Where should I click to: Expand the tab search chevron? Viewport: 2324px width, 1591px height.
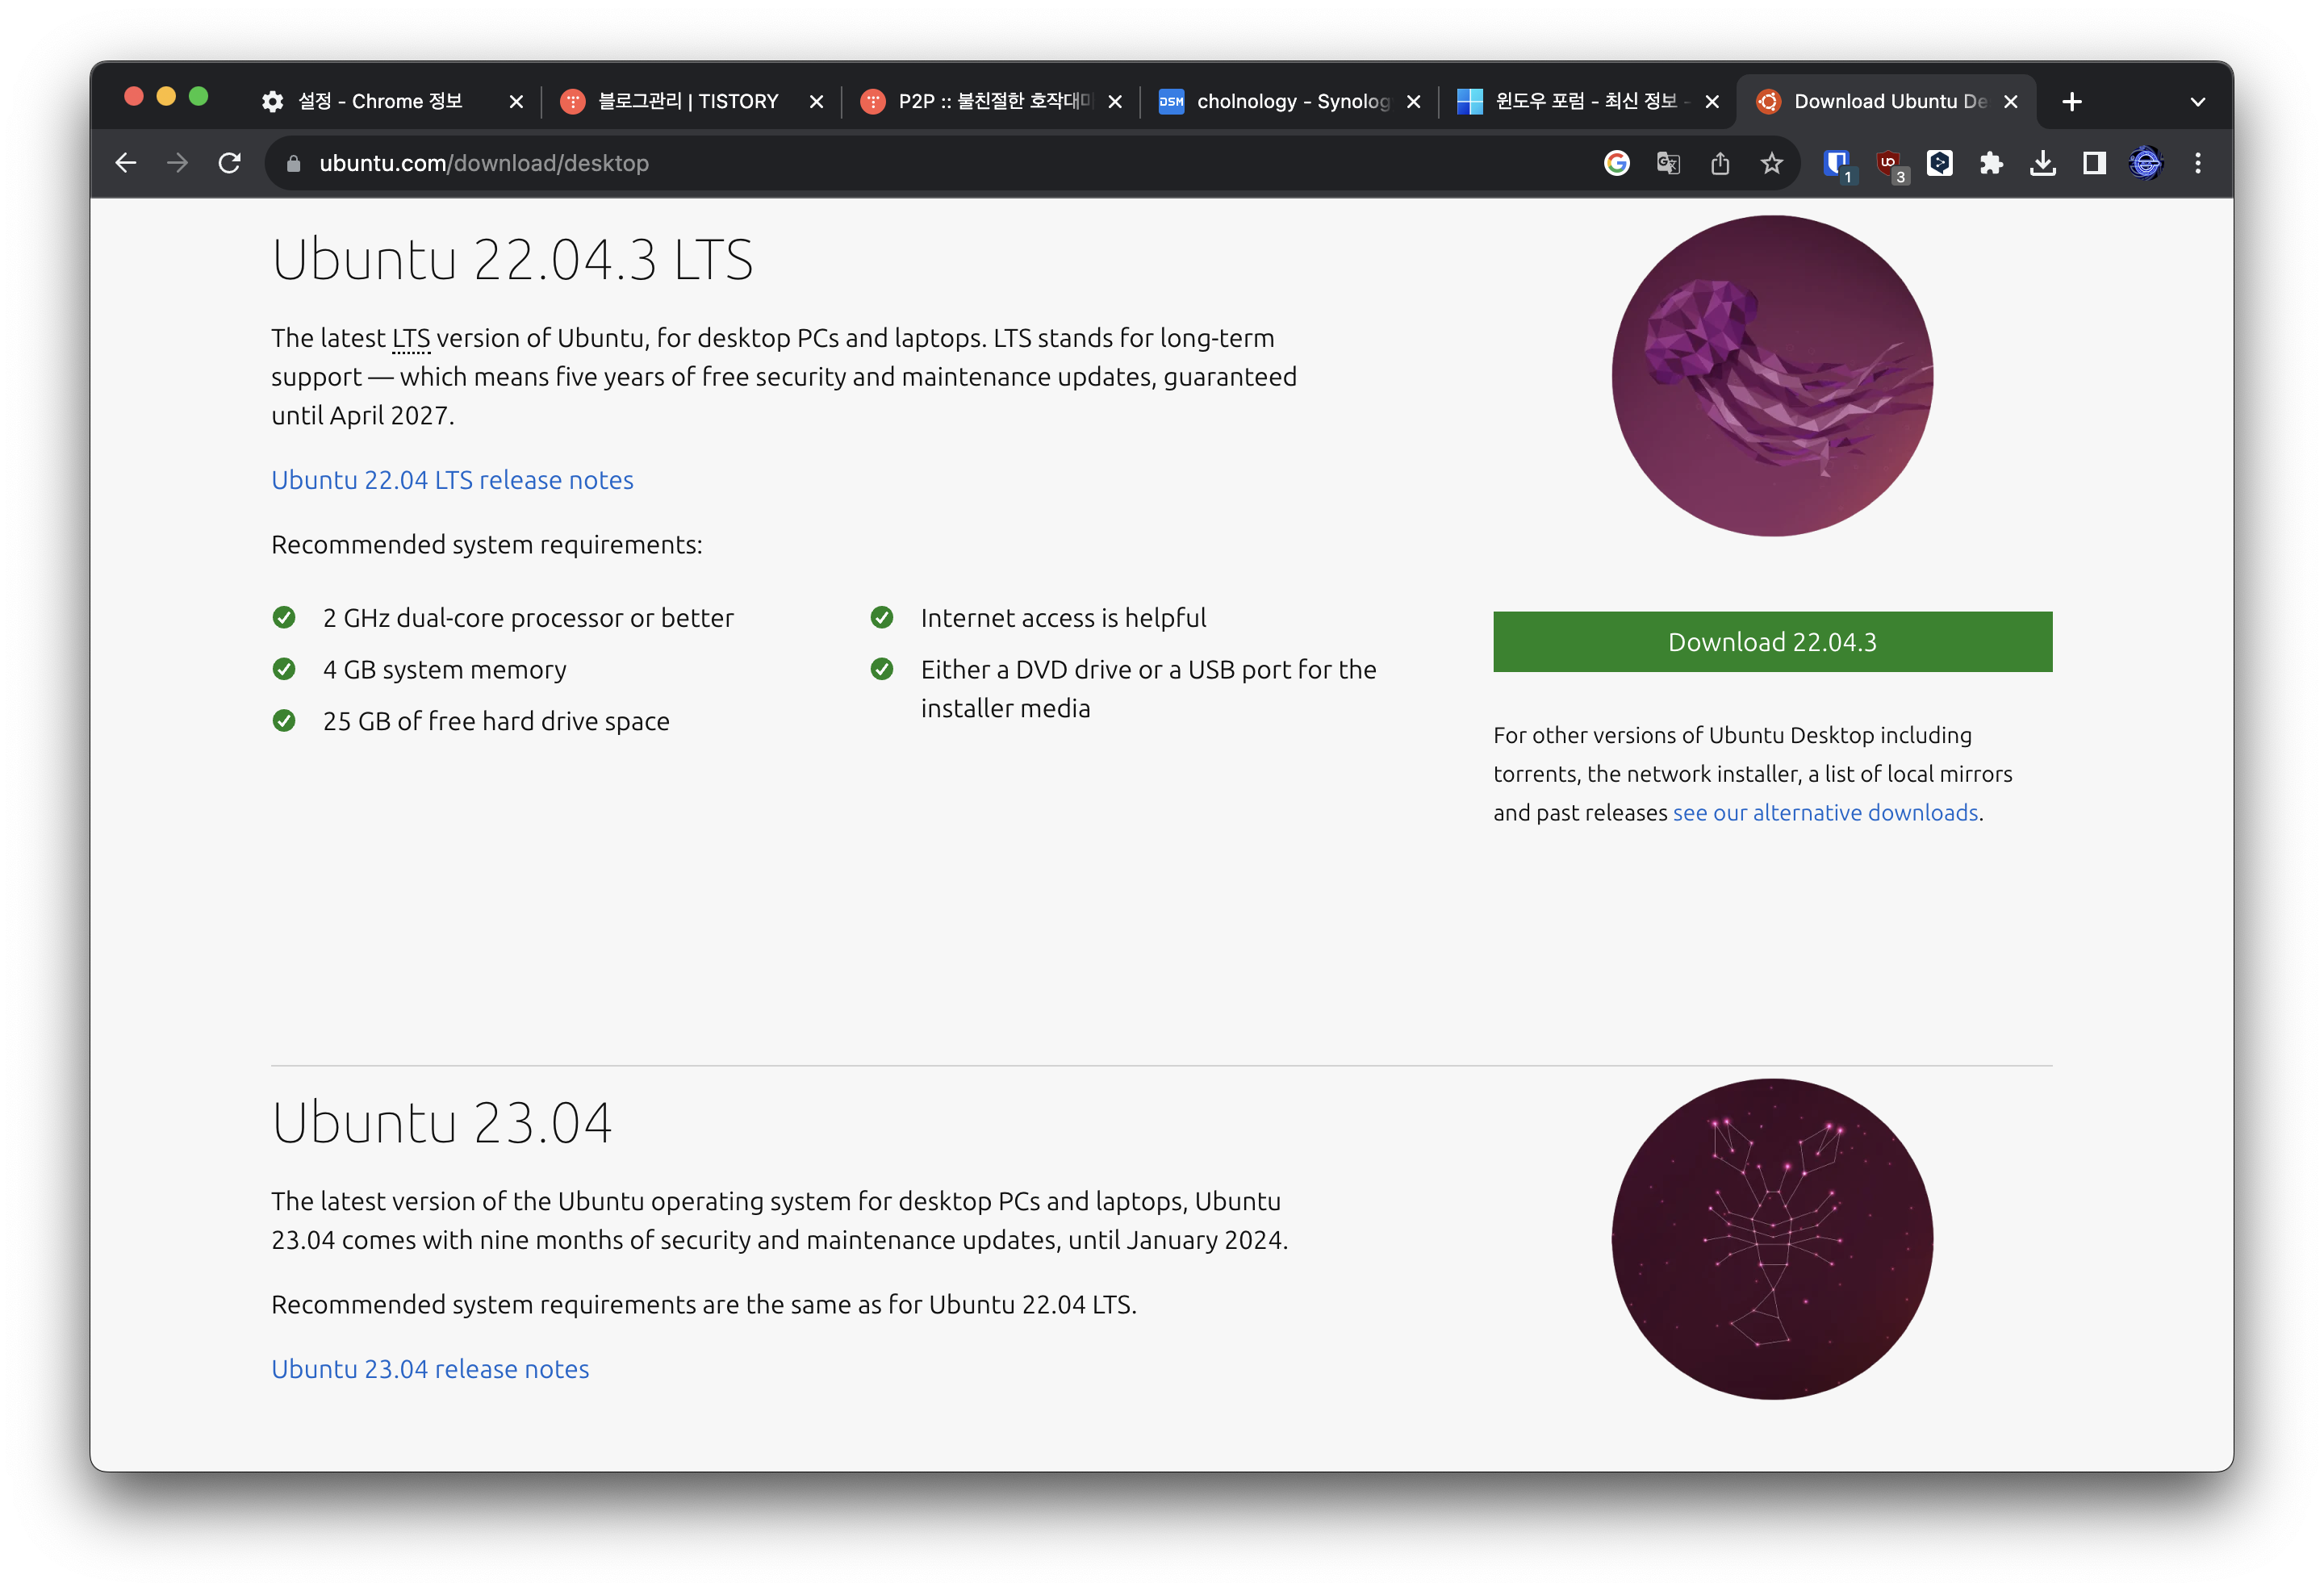2198,102
